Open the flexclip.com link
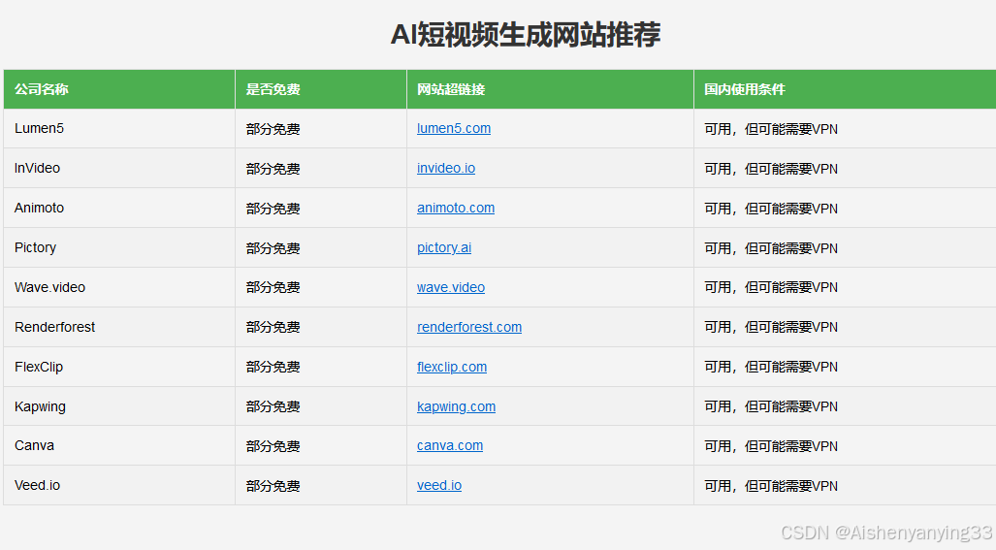This screenshot has width=996, height=550. [x=452, y=367]
